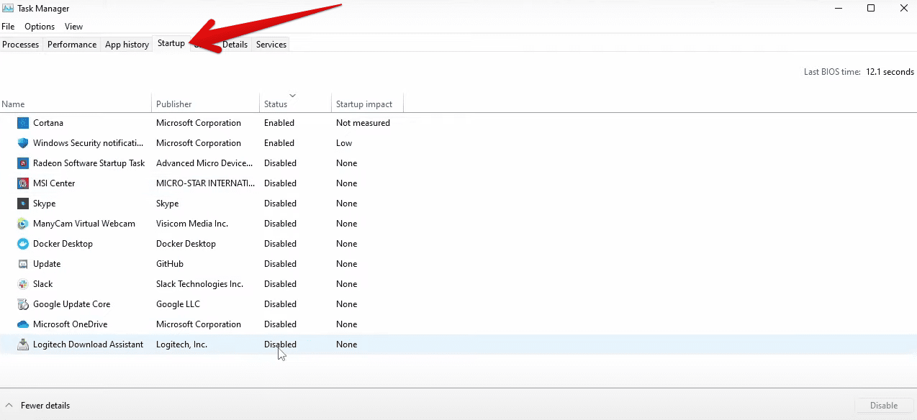
Task: Sort by the Name column header
Action: point(76,104)
